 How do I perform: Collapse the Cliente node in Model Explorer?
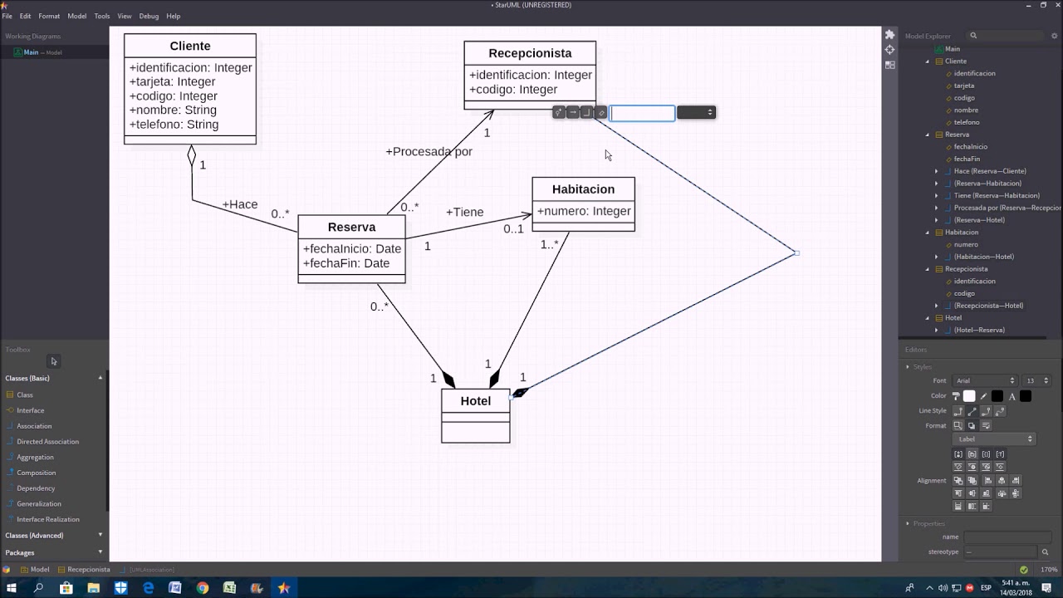(x=928, y=61)
